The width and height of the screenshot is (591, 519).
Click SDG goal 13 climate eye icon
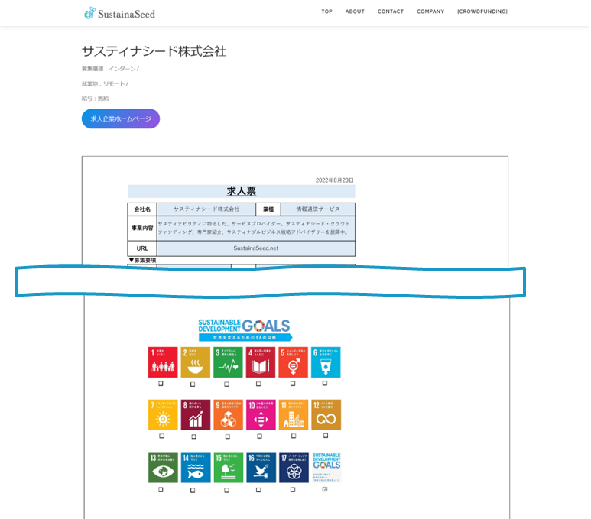click(x=163, y=467)
